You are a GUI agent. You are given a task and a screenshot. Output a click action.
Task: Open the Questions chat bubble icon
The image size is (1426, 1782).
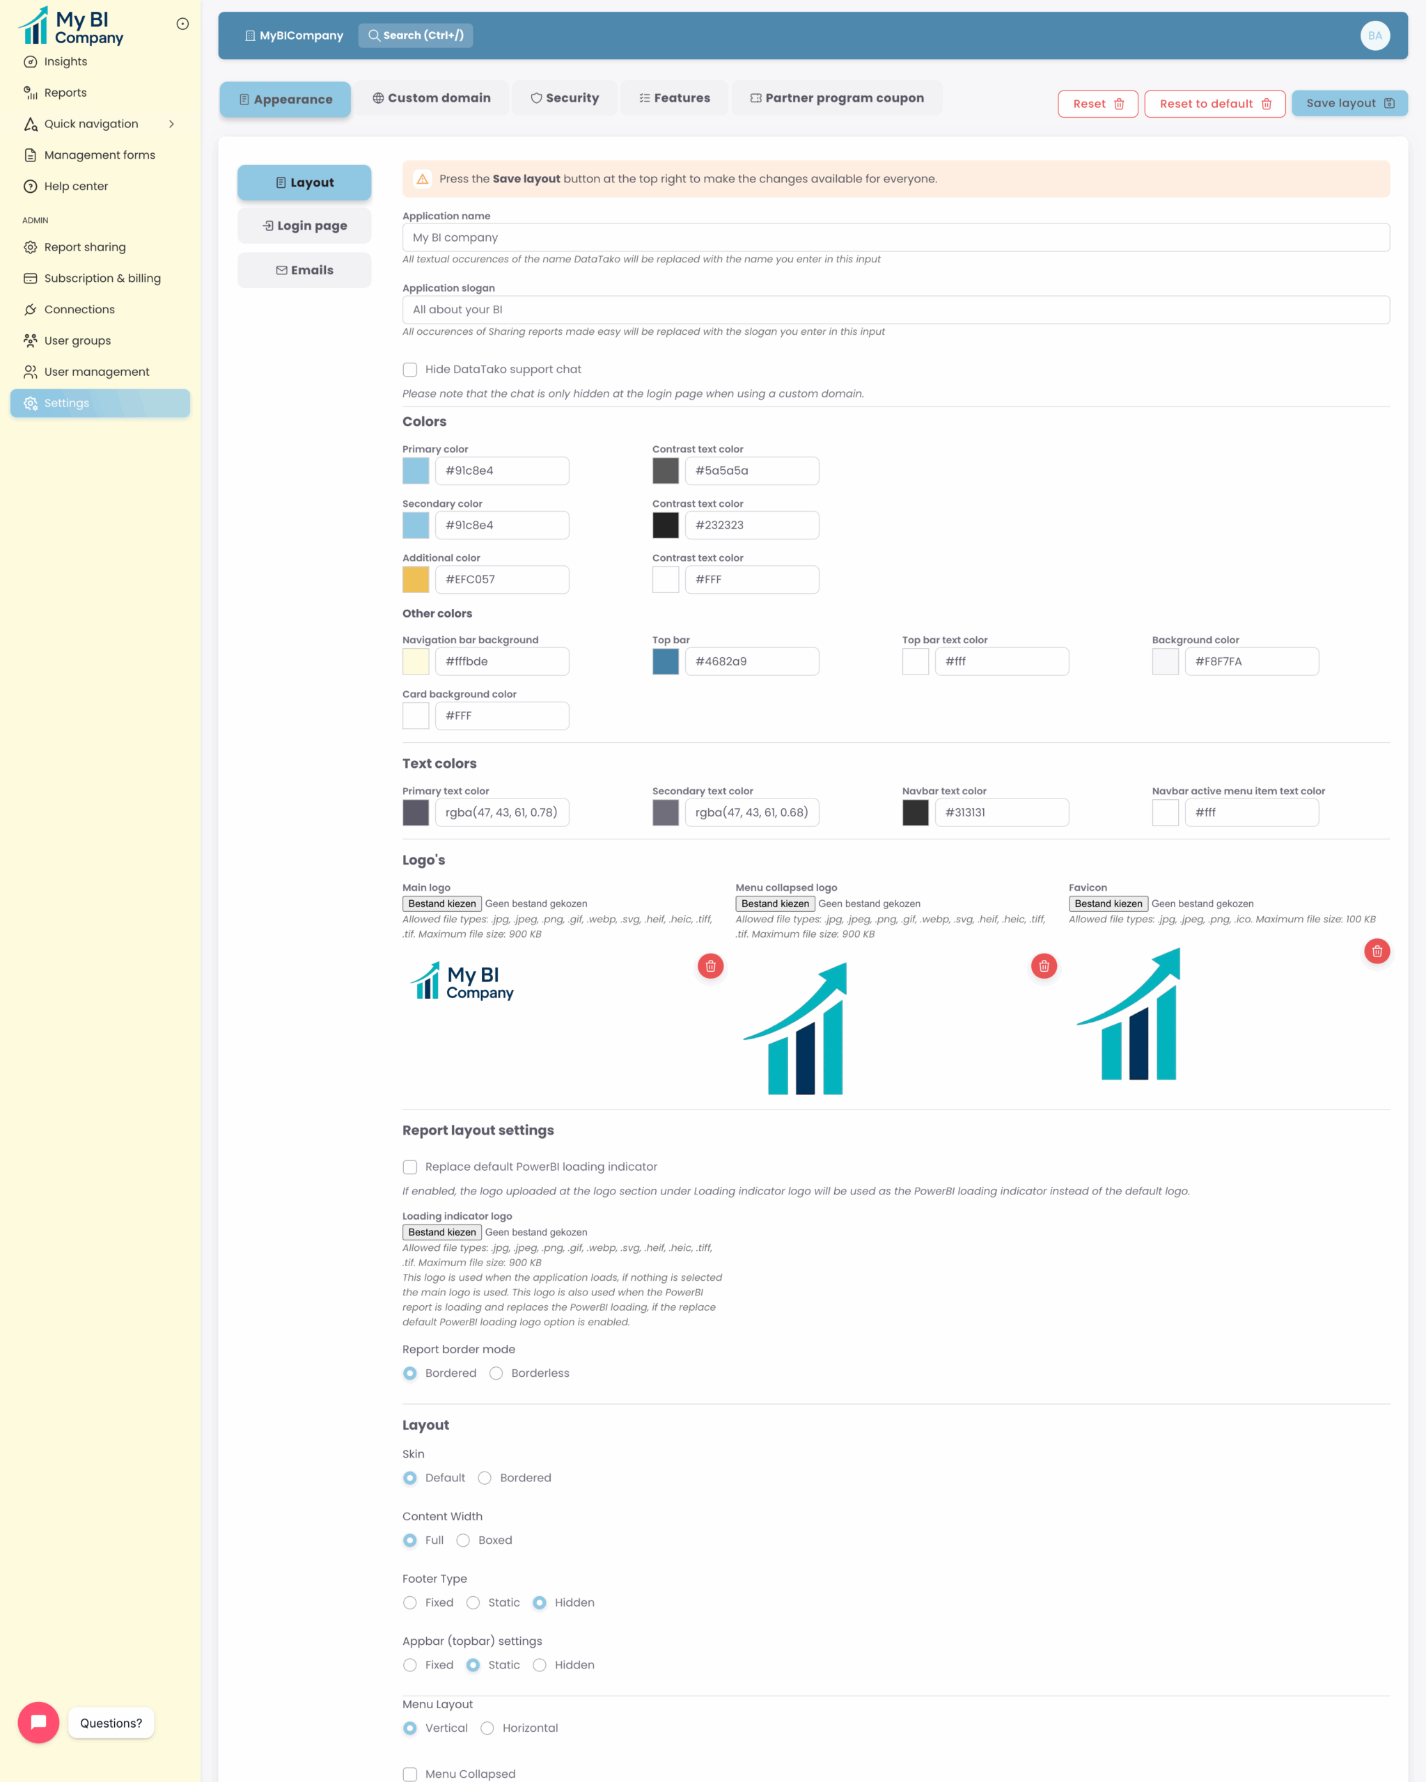pos(38,1723)
